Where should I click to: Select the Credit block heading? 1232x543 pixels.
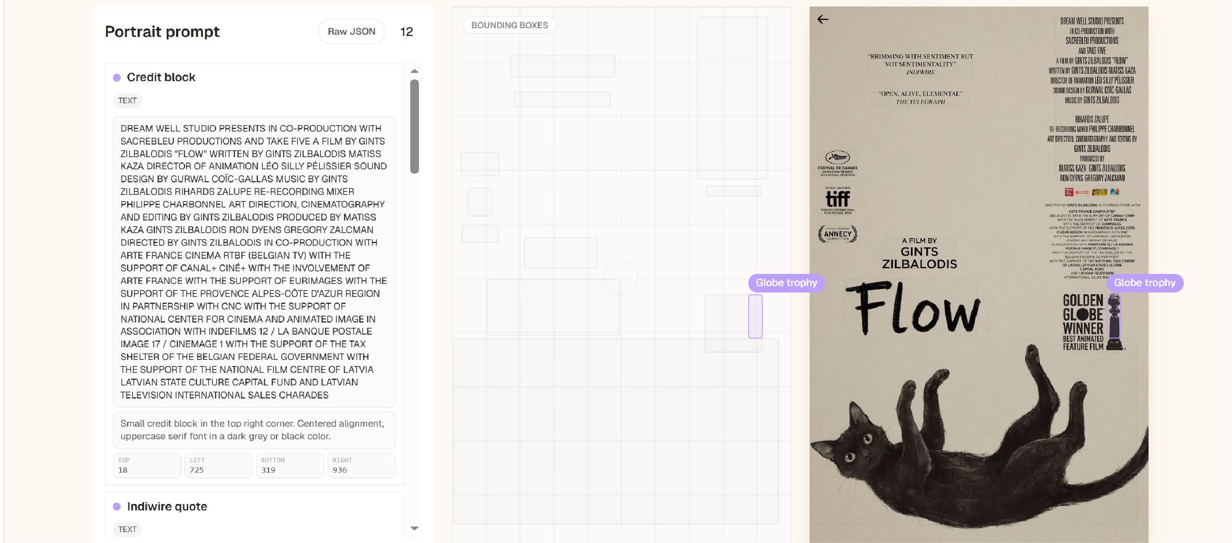(x=161, y=77)
